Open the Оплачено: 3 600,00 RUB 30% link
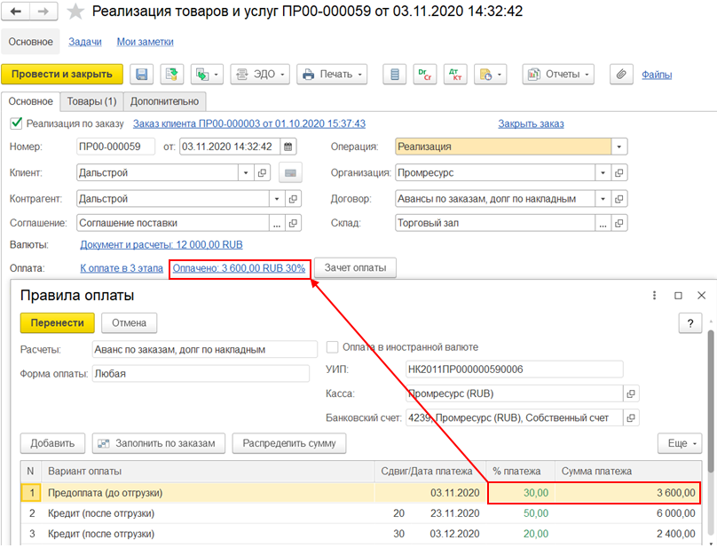717x548 pixels. 239,268
